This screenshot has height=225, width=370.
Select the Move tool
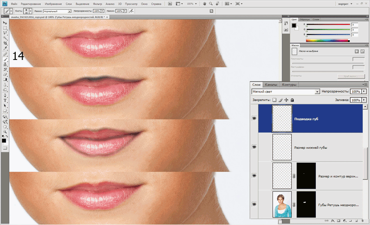point(5,23)
